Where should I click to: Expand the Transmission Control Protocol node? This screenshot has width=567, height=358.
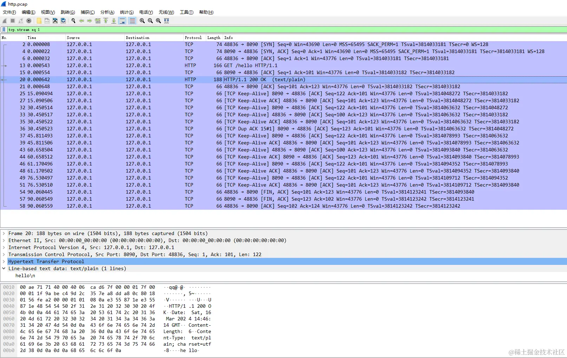pos(4,254)
